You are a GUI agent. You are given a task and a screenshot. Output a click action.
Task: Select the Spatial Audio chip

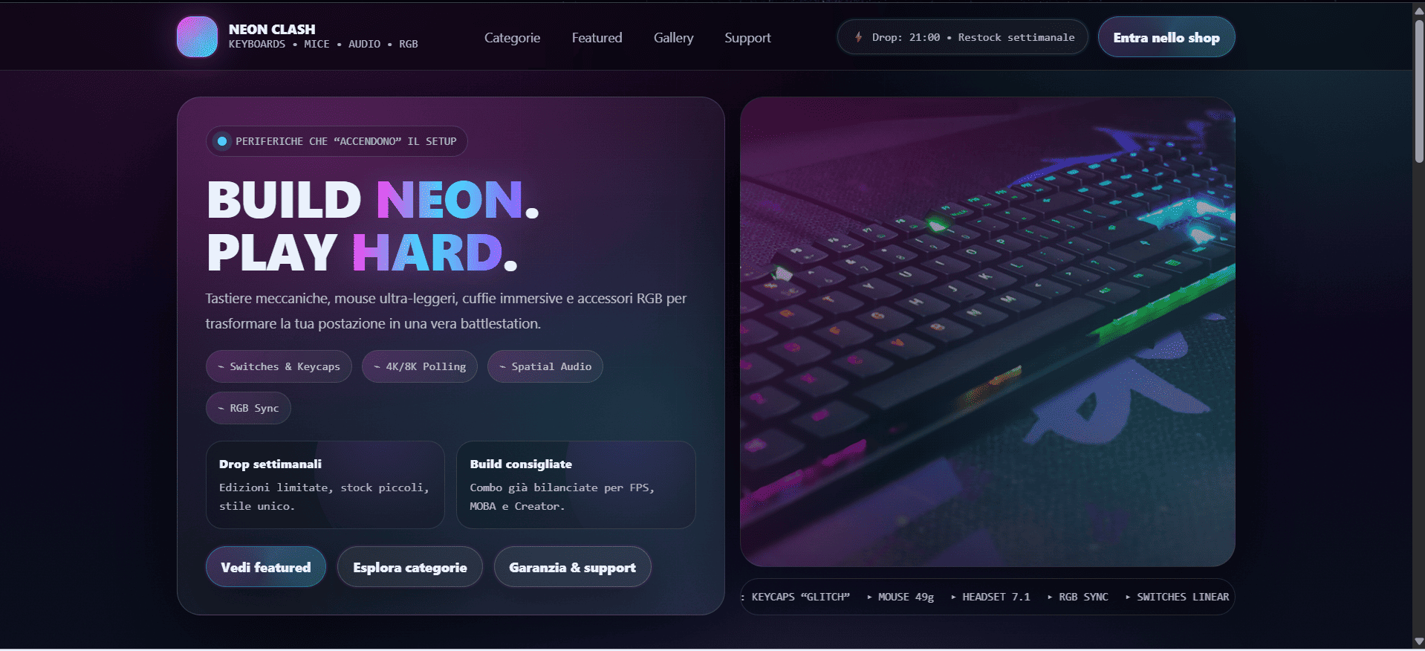coord(545,366)
